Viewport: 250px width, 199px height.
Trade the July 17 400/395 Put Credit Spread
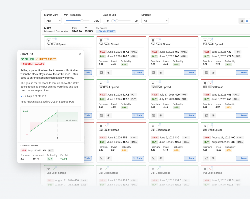190,115
